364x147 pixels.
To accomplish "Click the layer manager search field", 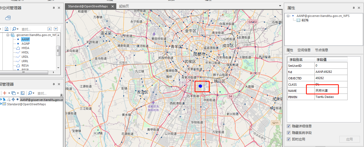I will coord(47,93).
